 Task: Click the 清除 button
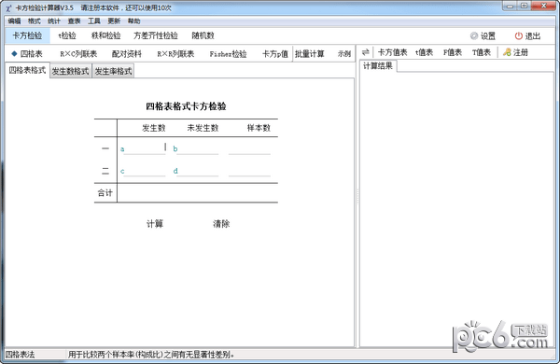[x=221, y=224]
